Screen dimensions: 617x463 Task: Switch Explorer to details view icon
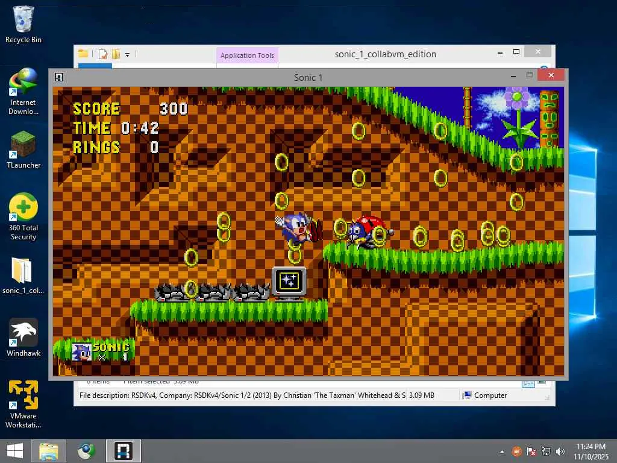(x=528, y=383)
